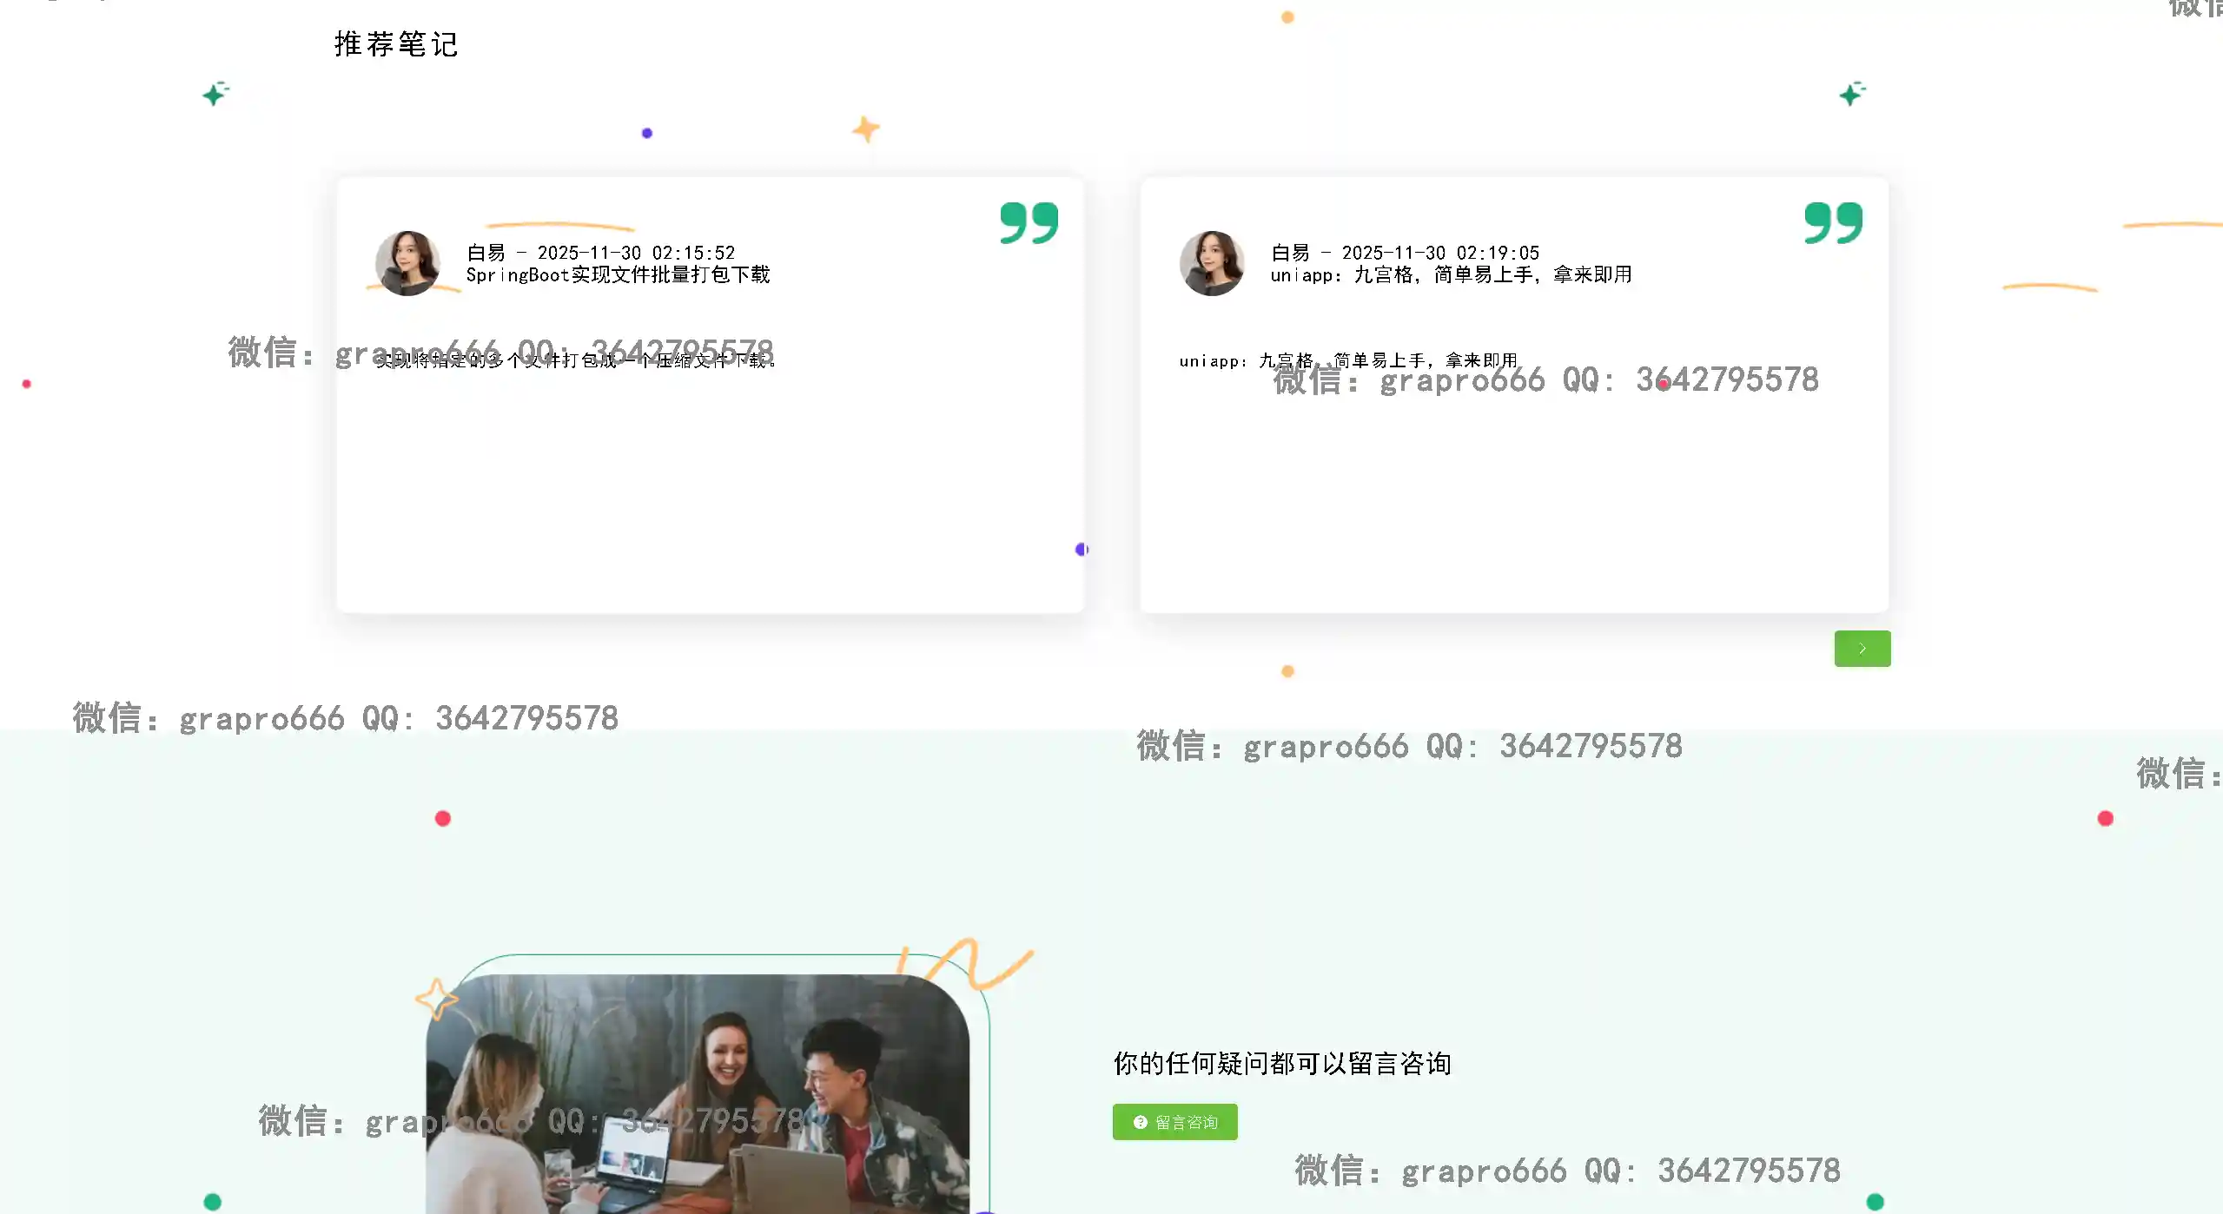Screen dimensions: 2223x1214
Task: Open the uniapp 九宫格 note title beside avatar
Action: (x=1451, y=275)
